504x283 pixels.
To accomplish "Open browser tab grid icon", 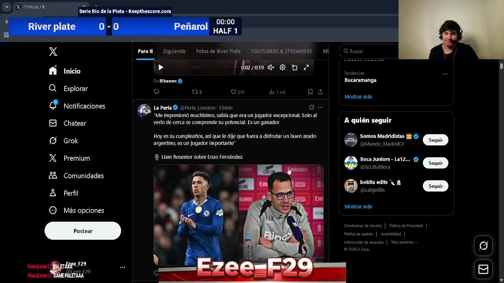I will click(6, 35).
